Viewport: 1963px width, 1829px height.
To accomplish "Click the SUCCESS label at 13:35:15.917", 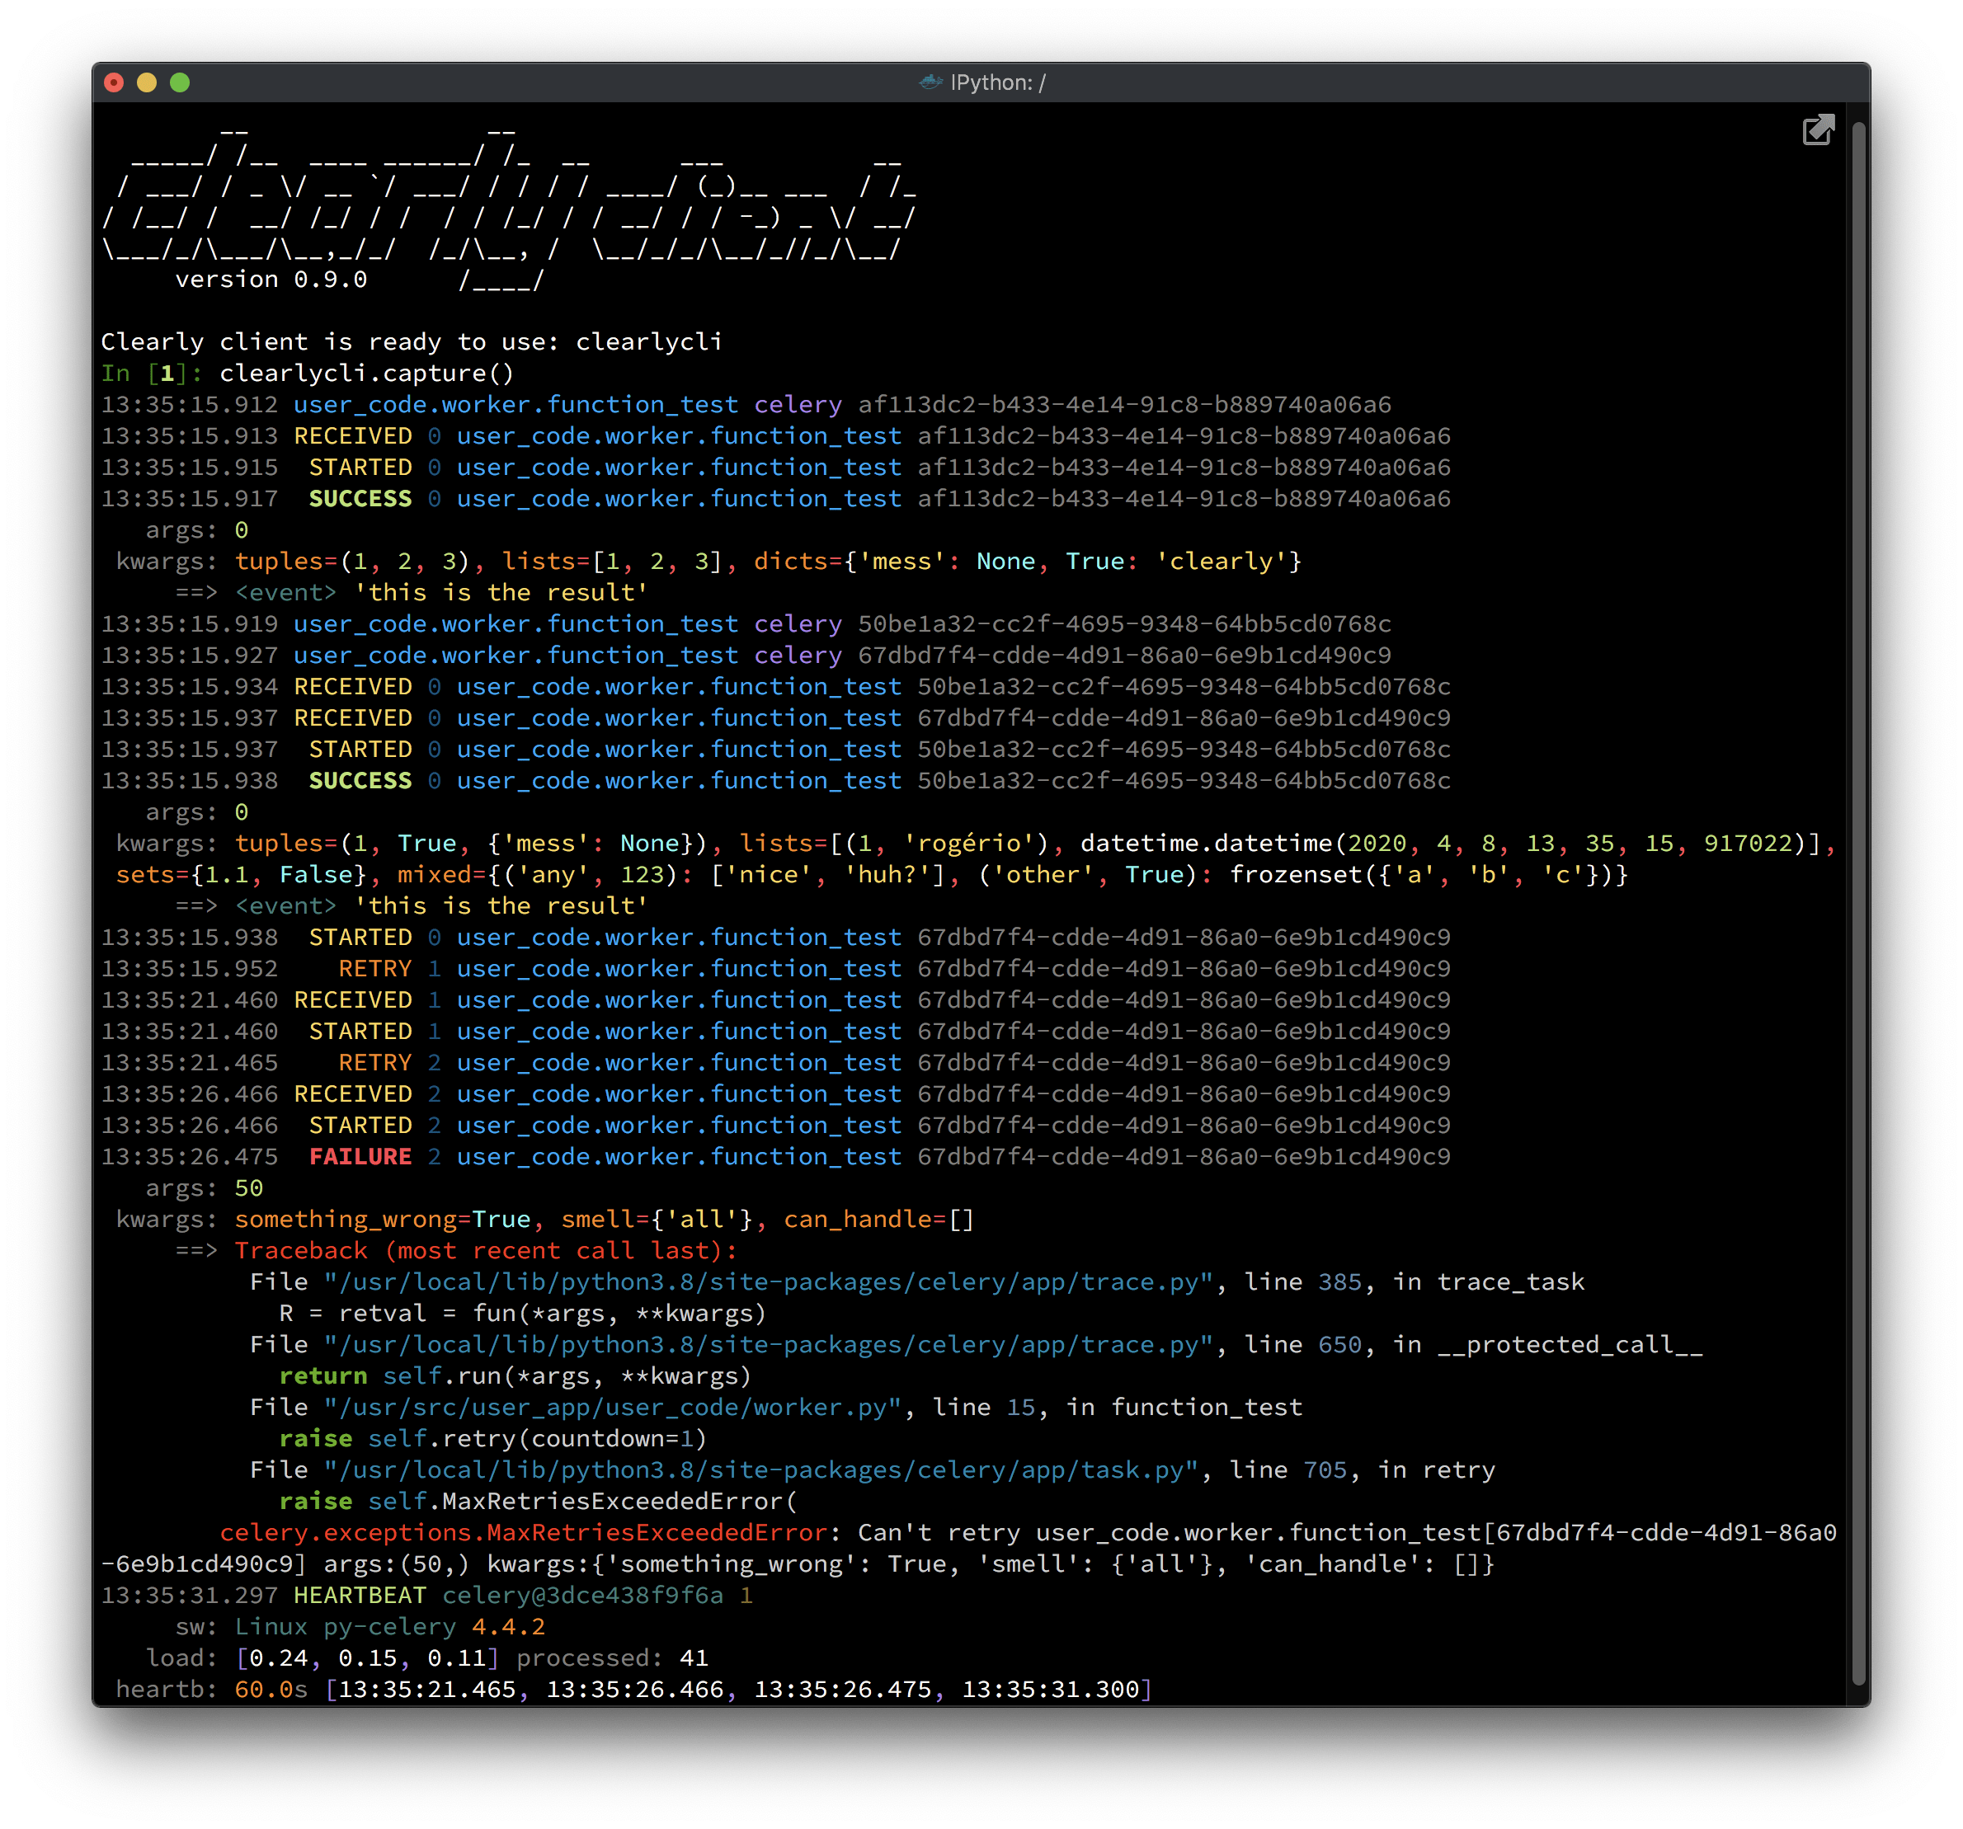I will 360,498.
